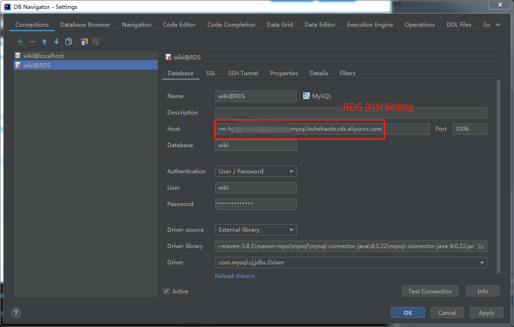Switch to Properties sub-tab
The image size is (514, 327).
[x=284, y=73]
